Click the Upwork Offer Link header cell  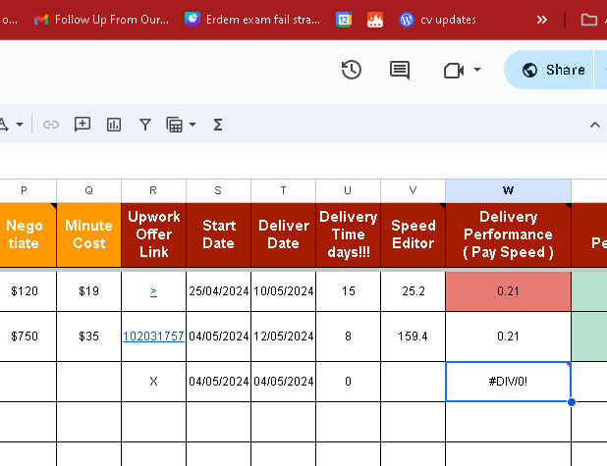click(x=153, y=234)
